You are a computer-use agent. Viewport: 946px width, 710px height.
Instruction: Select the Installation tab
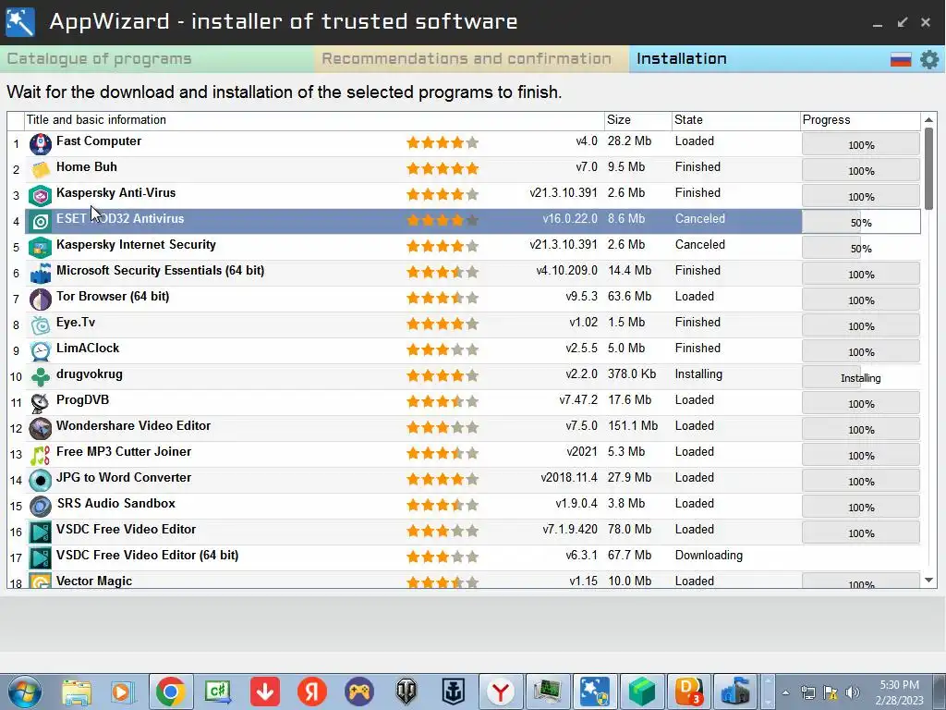[681, 58]
